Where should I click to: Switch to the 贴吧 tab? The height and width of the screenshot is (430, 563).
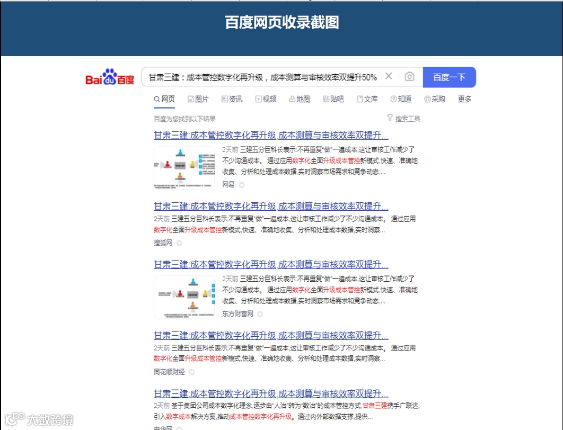[333, 99]
